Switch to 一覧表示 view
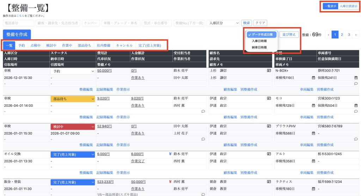The image size is (361, 196). tap(331, 6)
